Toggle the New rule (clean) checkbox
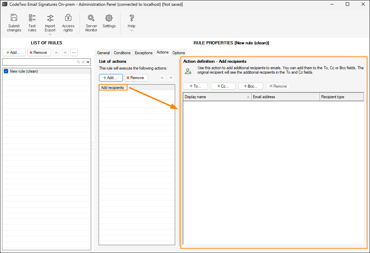Viewport: 370px width, 253px height. [x=6, y=71]
